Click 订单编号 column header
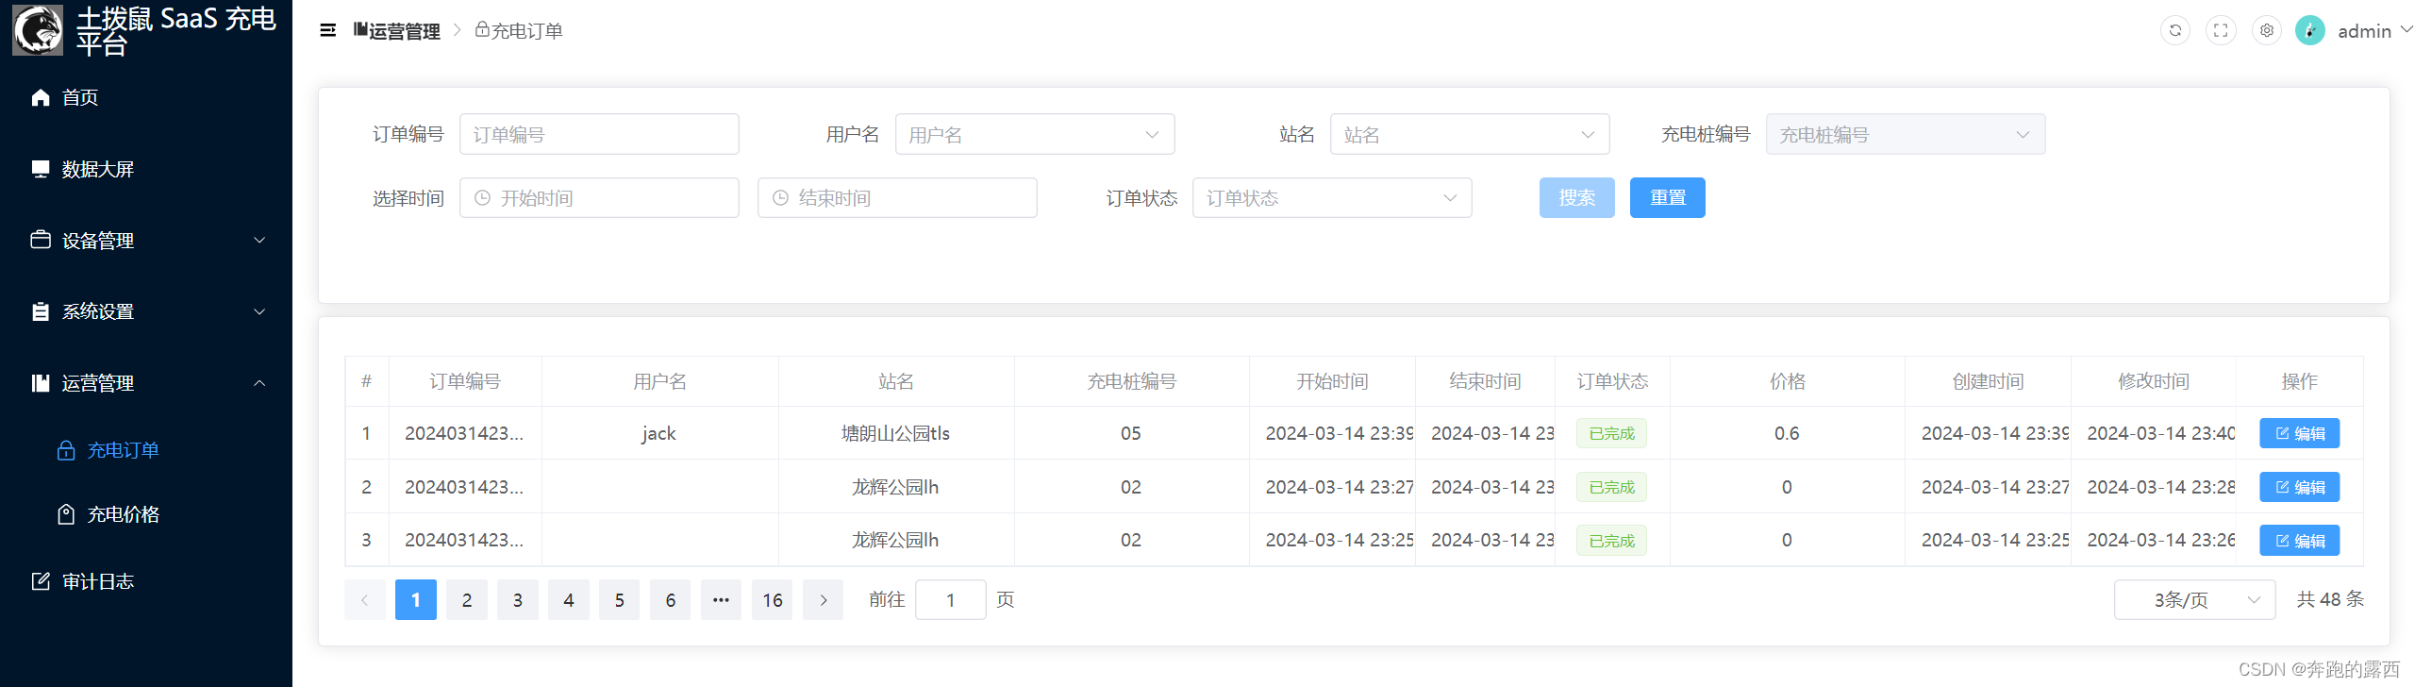Image resolution: width=2415 pixels, height=687 pixels. tap(465, 381)
